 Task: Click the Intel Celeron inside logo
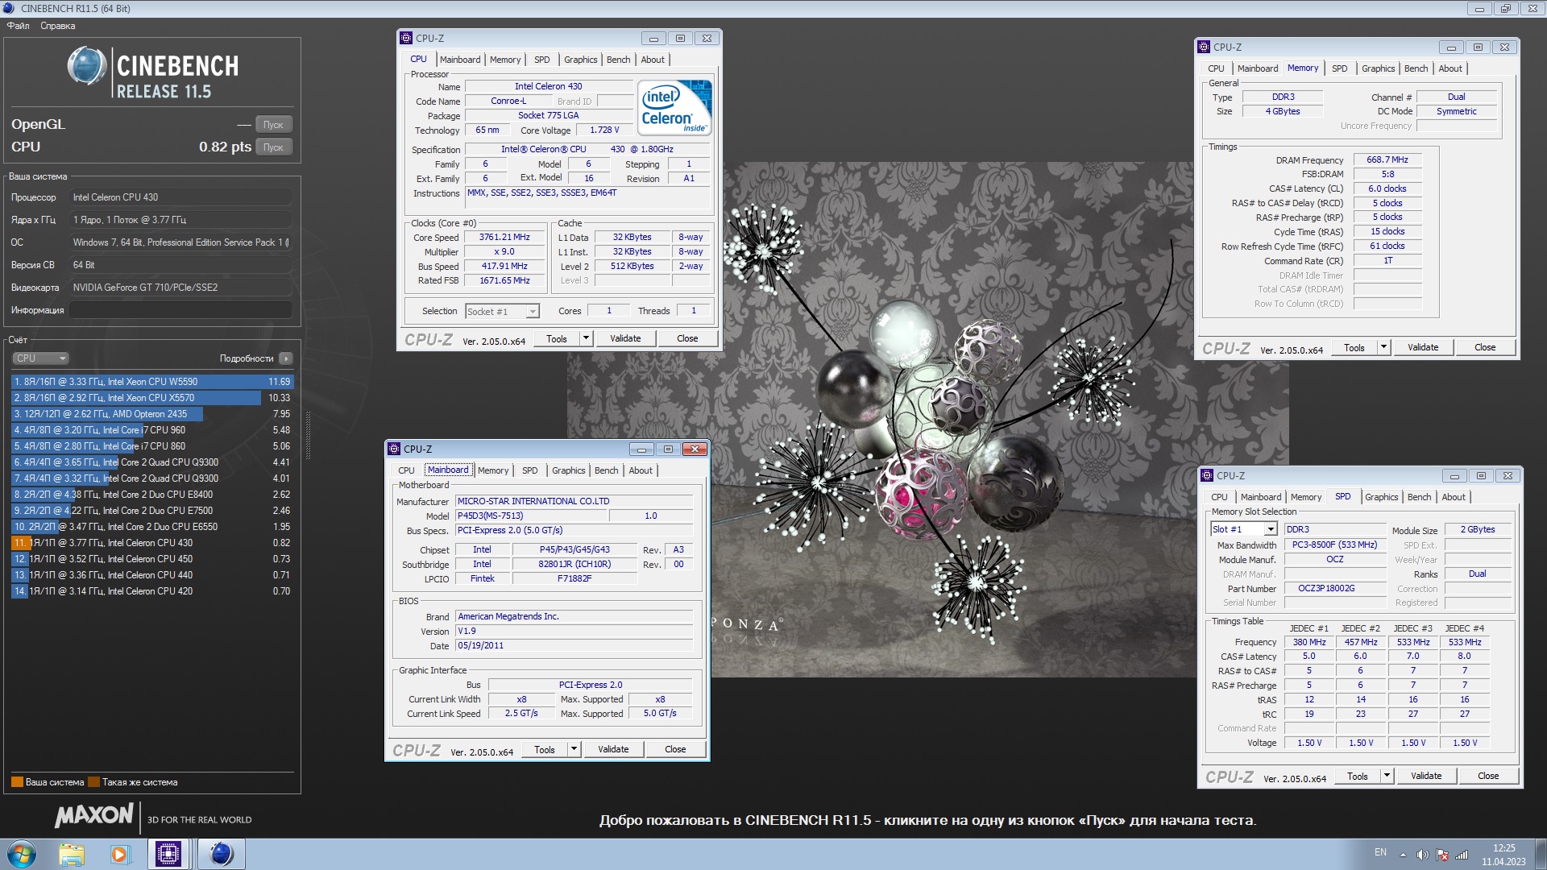point(674,106)
